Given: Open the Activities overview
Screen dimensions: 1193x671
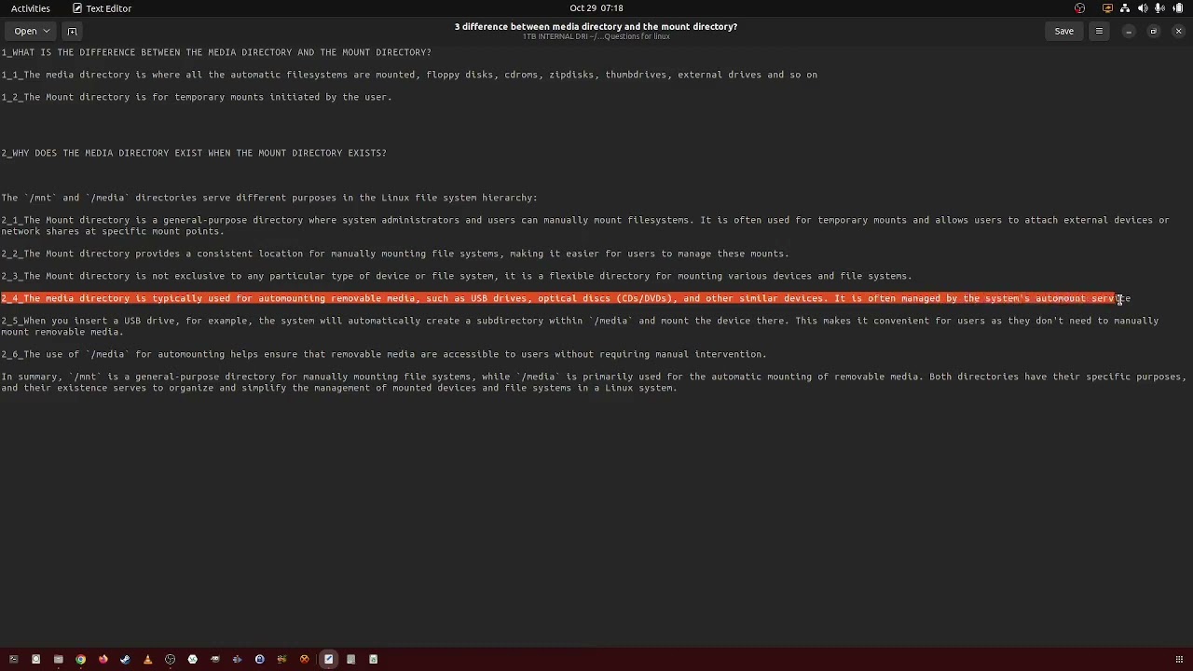Looking at the screenshot, I should click(31, 8).
